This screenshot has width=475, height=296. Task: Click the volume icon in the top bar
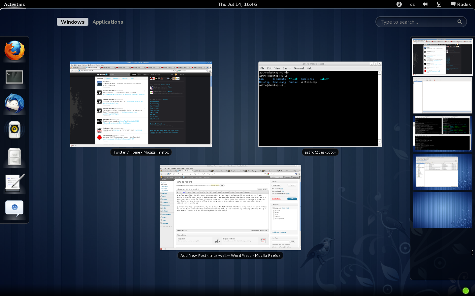(x=425, y=4)
